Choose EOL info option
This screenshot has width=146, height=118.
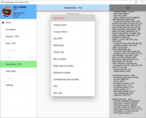point(73,93)
